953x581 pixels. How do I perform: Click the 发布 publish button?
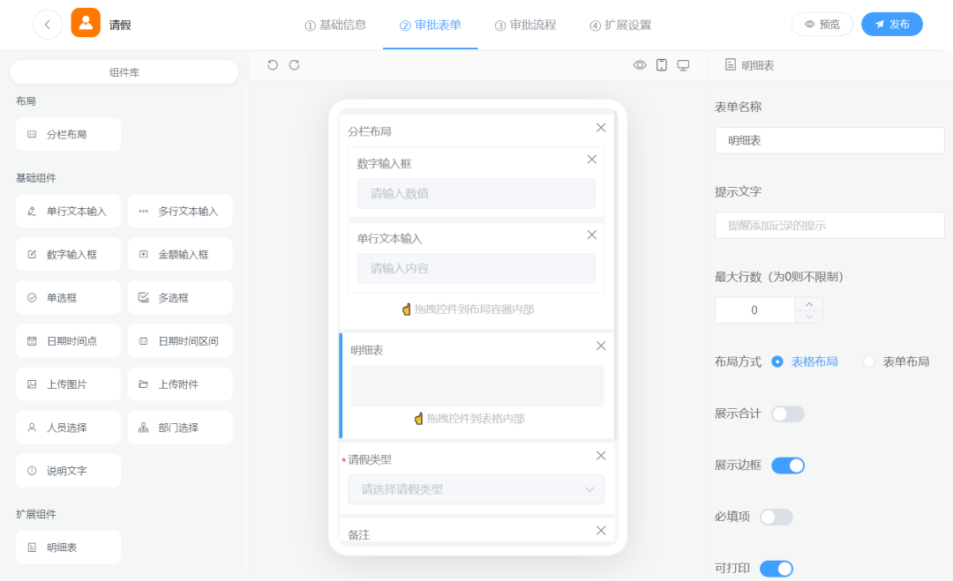coord(891,25)
